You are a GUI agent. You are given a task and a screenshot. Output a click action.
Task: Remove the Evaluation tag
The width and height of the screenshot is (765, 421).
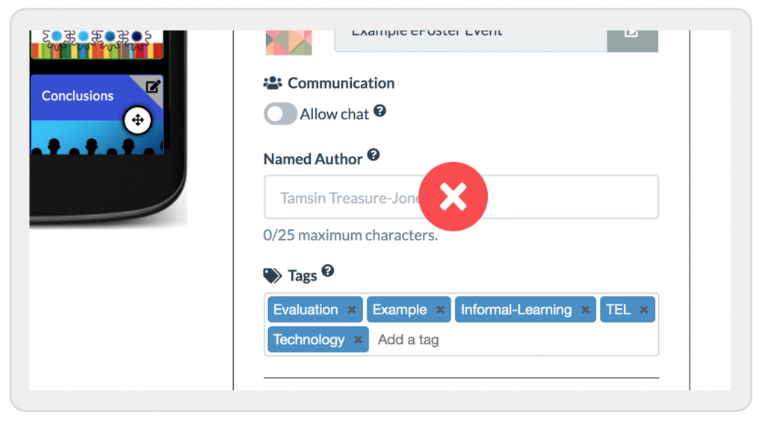[x=351, y=310]
